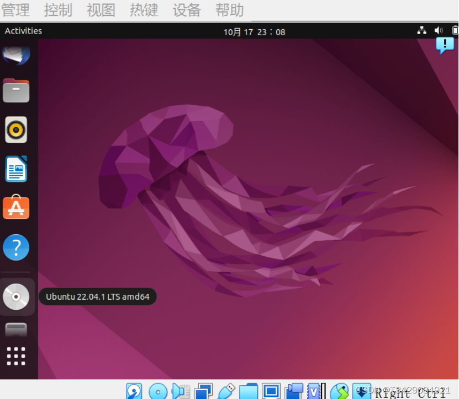
Task: Click the recording status icon
Action: [294, 391]
